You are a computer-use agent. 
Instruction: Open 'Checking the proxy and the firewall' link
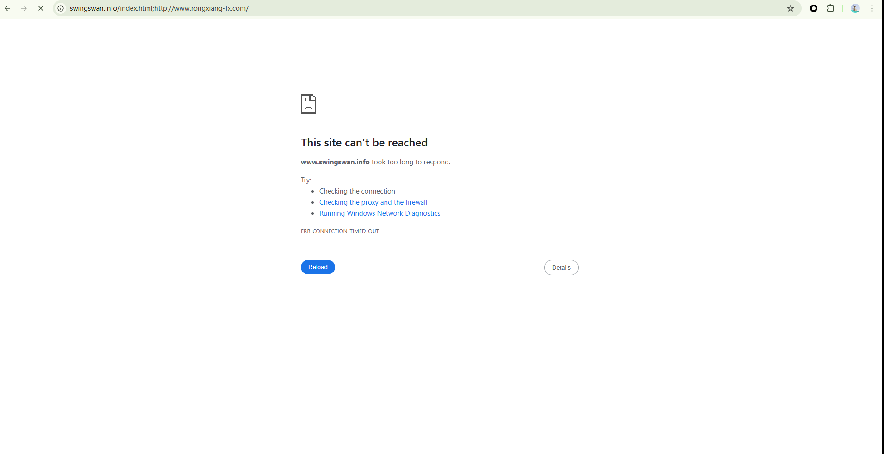[373, 202]
